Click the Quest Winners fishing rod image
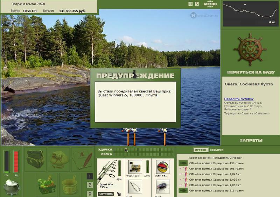Image resolution: width=280 pixels, height=197 pixels. point(107,171)
